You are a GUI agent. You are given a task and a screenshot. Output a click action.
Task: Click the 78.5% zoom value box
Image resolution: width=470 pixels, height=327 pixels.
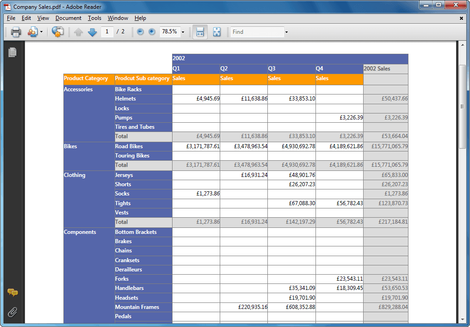(170, 31)
